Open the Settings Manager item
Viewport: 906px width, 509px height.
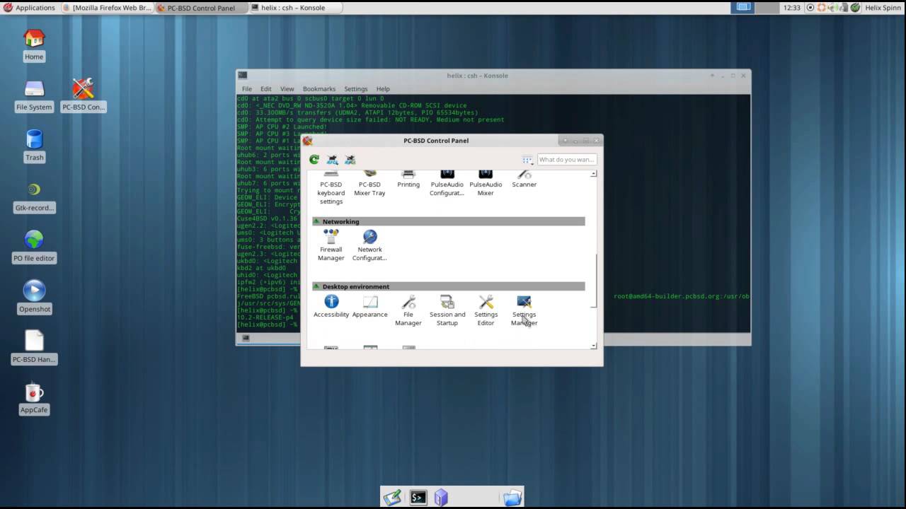coord(524,311)
